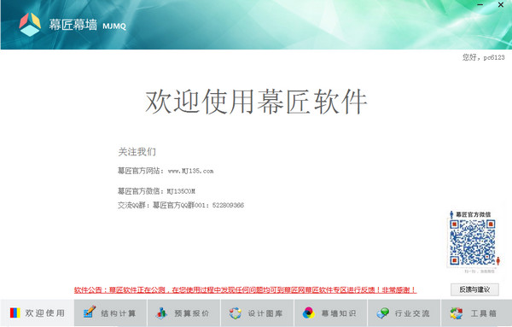
Task: Click the 关注我们 heading
Action: [137, 152]
